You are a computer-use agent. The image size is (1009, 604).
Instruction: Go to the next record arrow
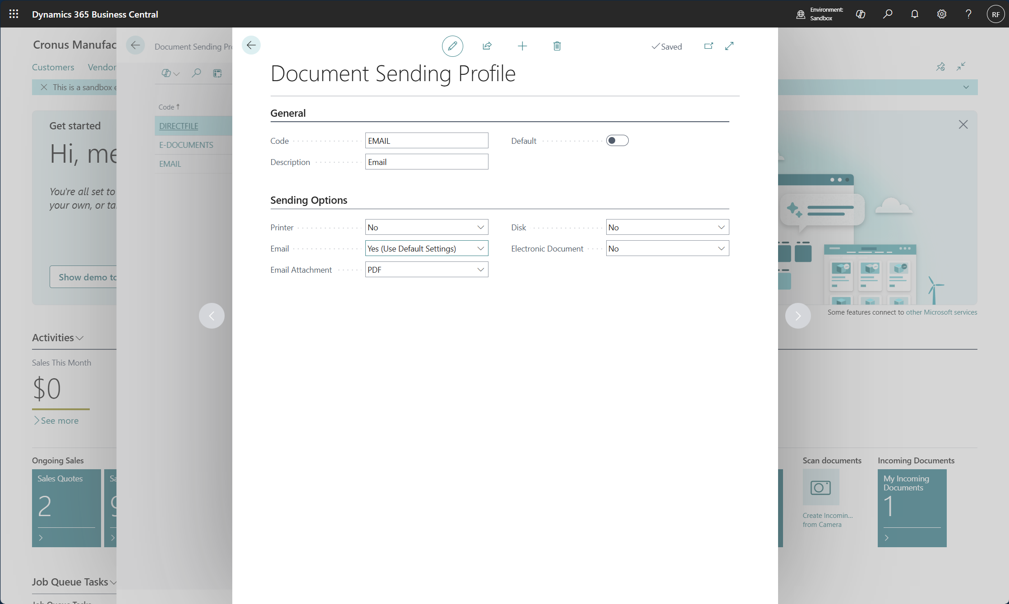click(x=798, y=316)
